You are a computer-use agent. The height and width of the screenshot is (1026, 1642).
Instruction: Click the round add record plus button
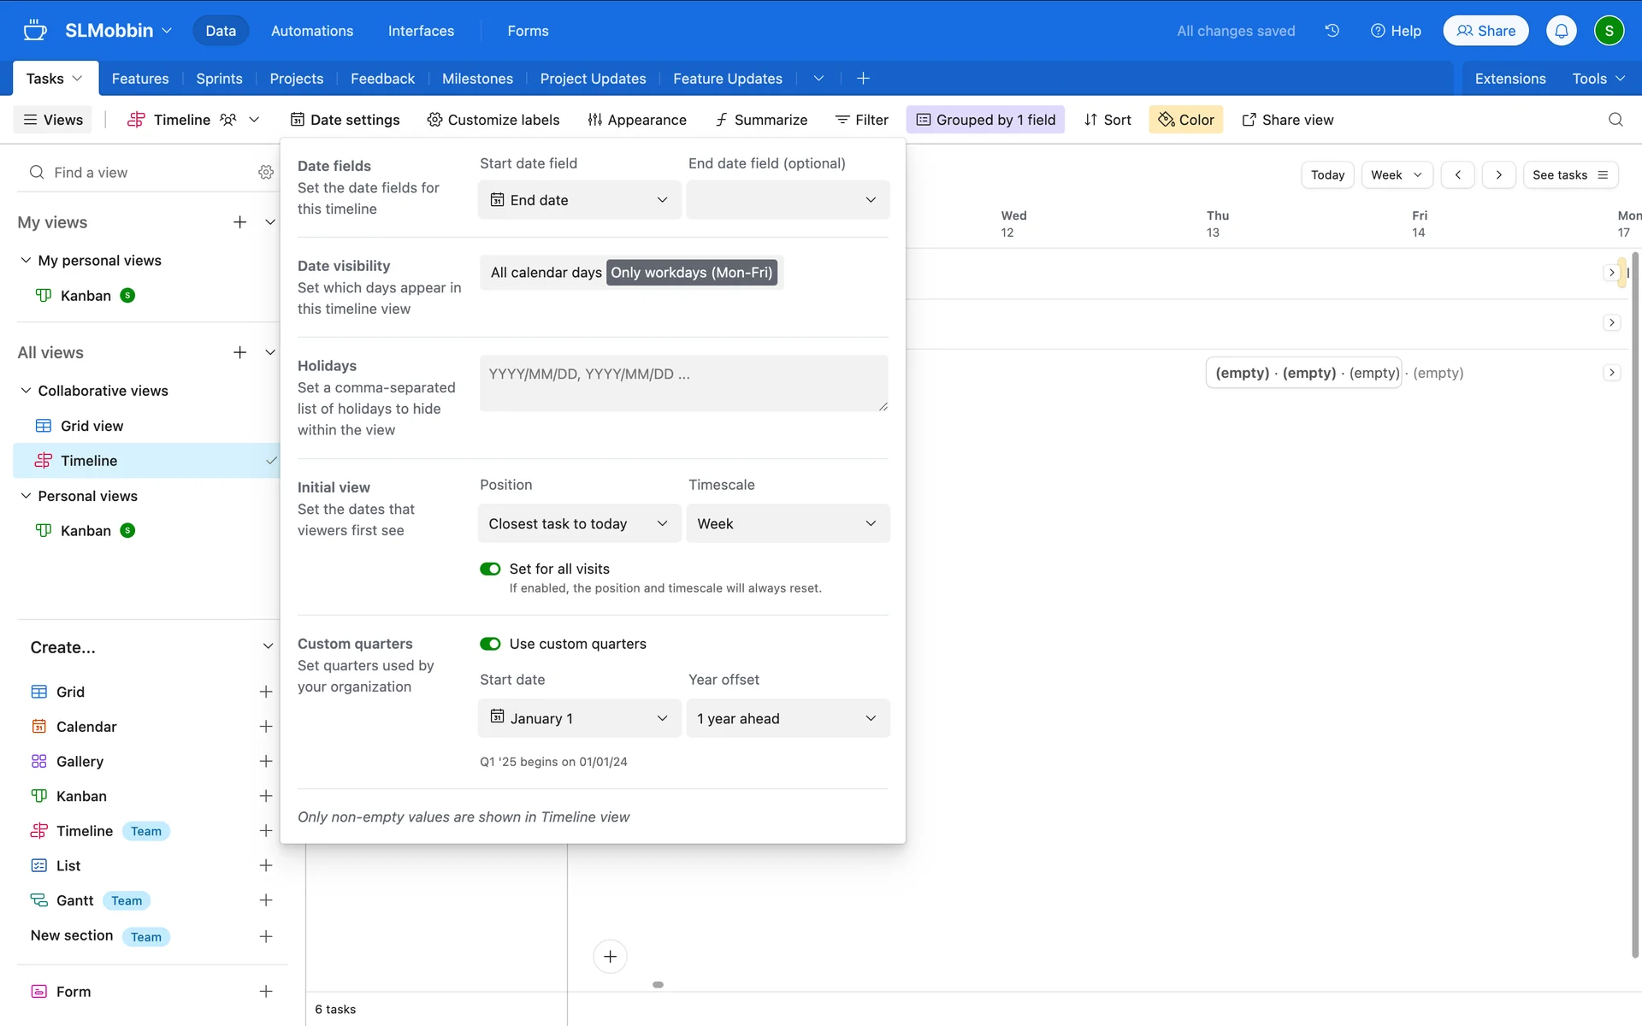(x=610, y=956)
